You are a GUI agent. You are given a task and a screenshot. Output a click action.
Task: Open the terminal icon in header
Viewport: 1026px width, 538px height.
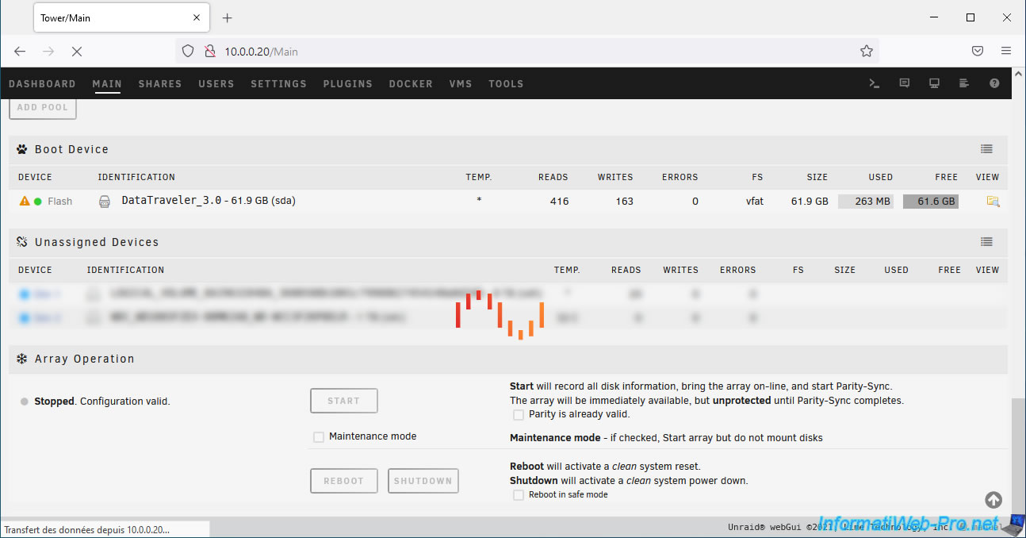pyautogui.click(x=874, y=83)
